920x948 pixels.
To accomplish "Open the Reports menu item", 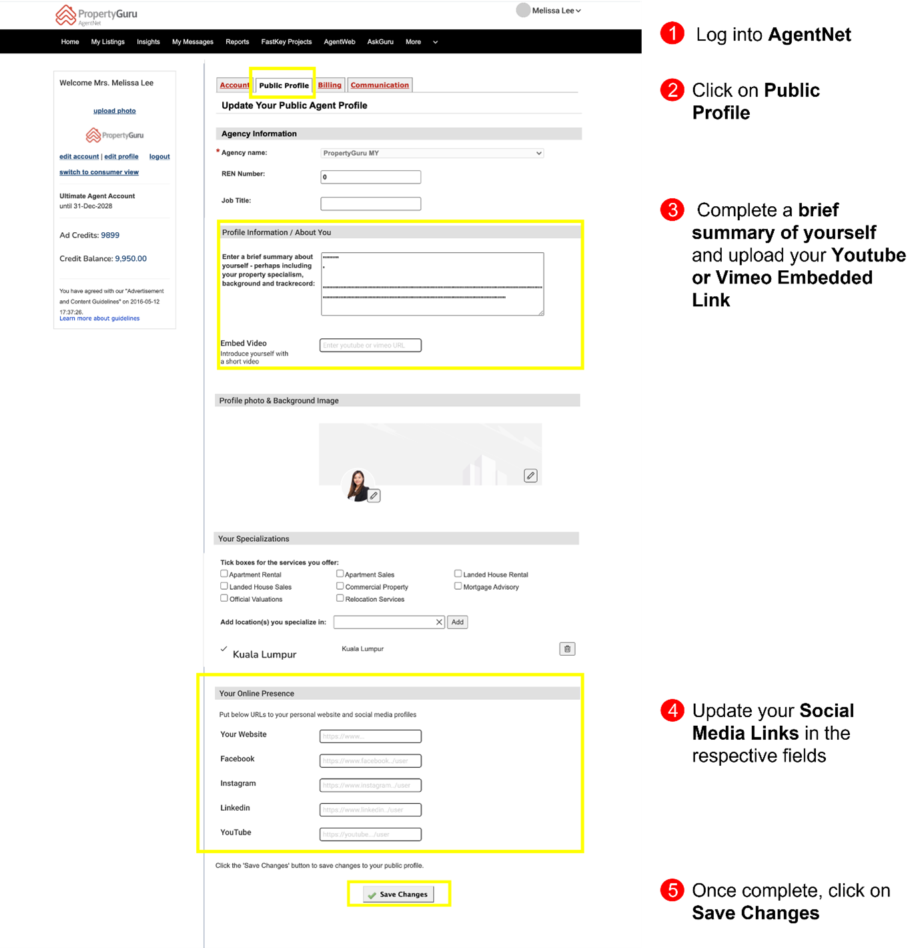I will 238,42.
